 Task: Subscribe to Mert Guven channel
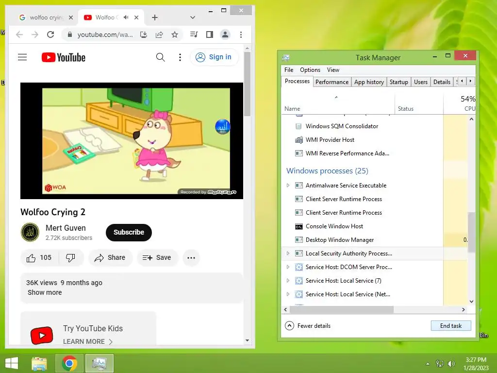coord(129,232)
